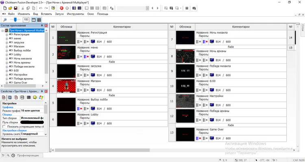Open the frame selector combo box in toolbar
Viewport: 305px width, 162px height.
click(x=133, y=8)
